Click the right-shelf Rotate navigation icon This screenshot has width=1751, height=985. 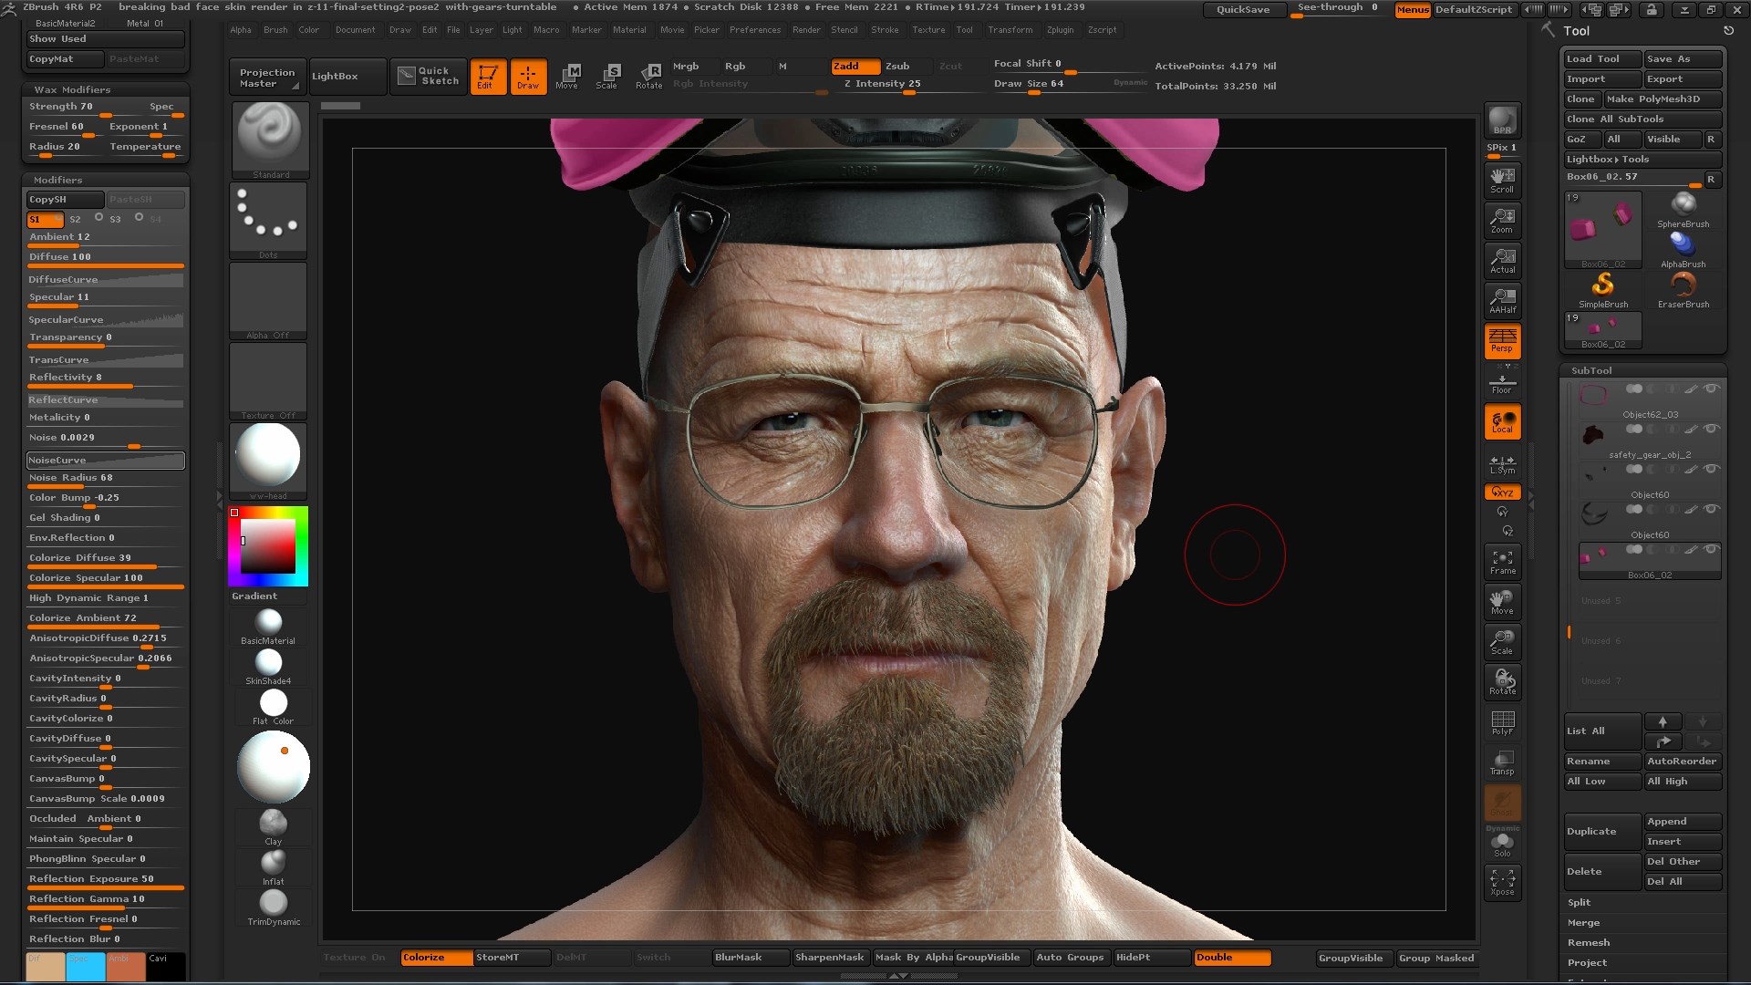tap(1502, 682)
